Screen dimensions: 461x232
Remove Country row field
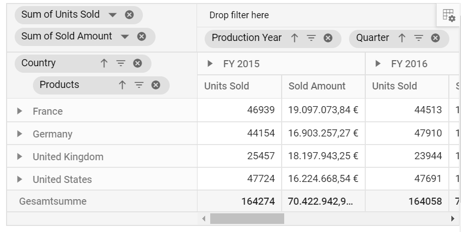tap(138, 63)
